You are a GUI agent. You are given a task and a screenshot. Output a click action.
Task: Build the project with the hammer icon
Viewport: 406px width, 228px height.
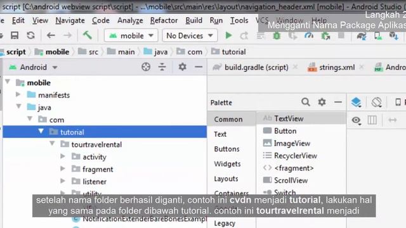coord(88,35)
